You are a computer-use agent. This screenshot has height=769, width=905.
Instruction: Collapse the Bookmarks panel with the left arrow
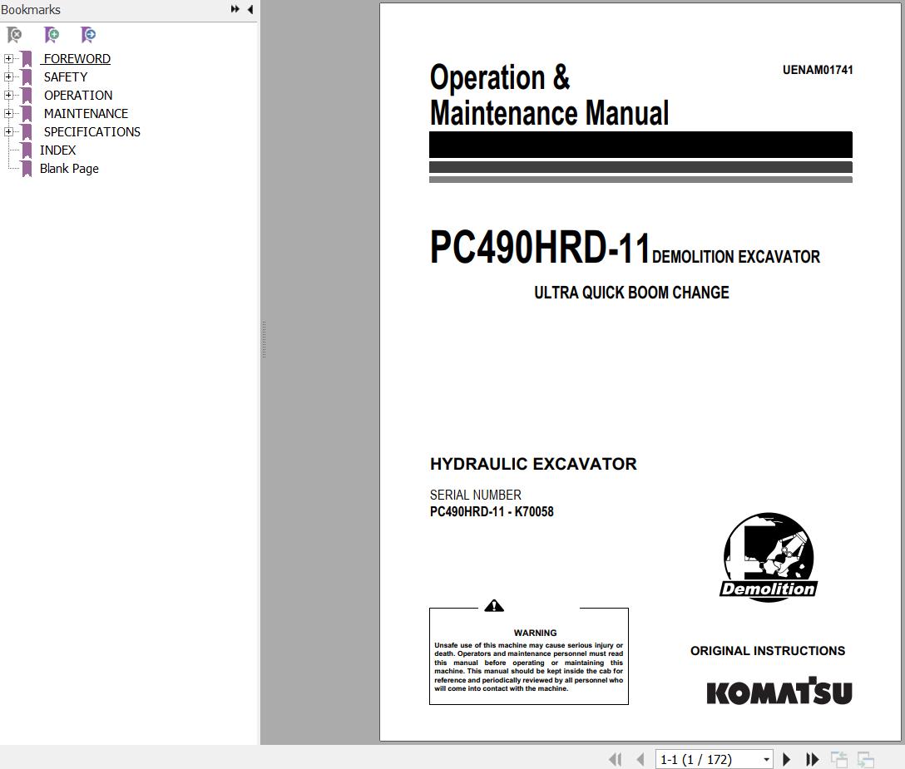(x=250, y=9)
